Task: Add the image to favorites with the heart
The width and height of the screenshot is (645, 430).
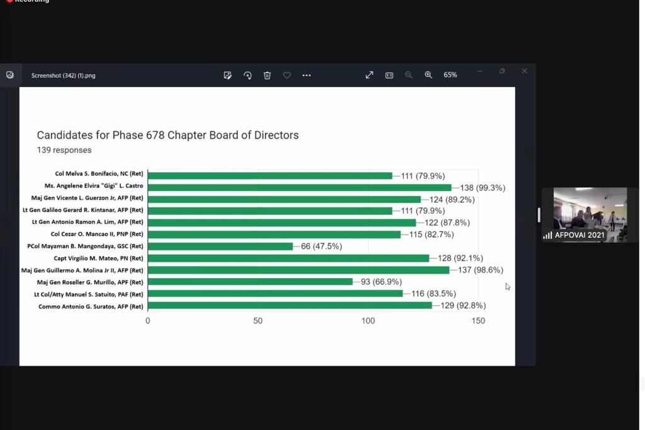Action: [x=287, y=75]
